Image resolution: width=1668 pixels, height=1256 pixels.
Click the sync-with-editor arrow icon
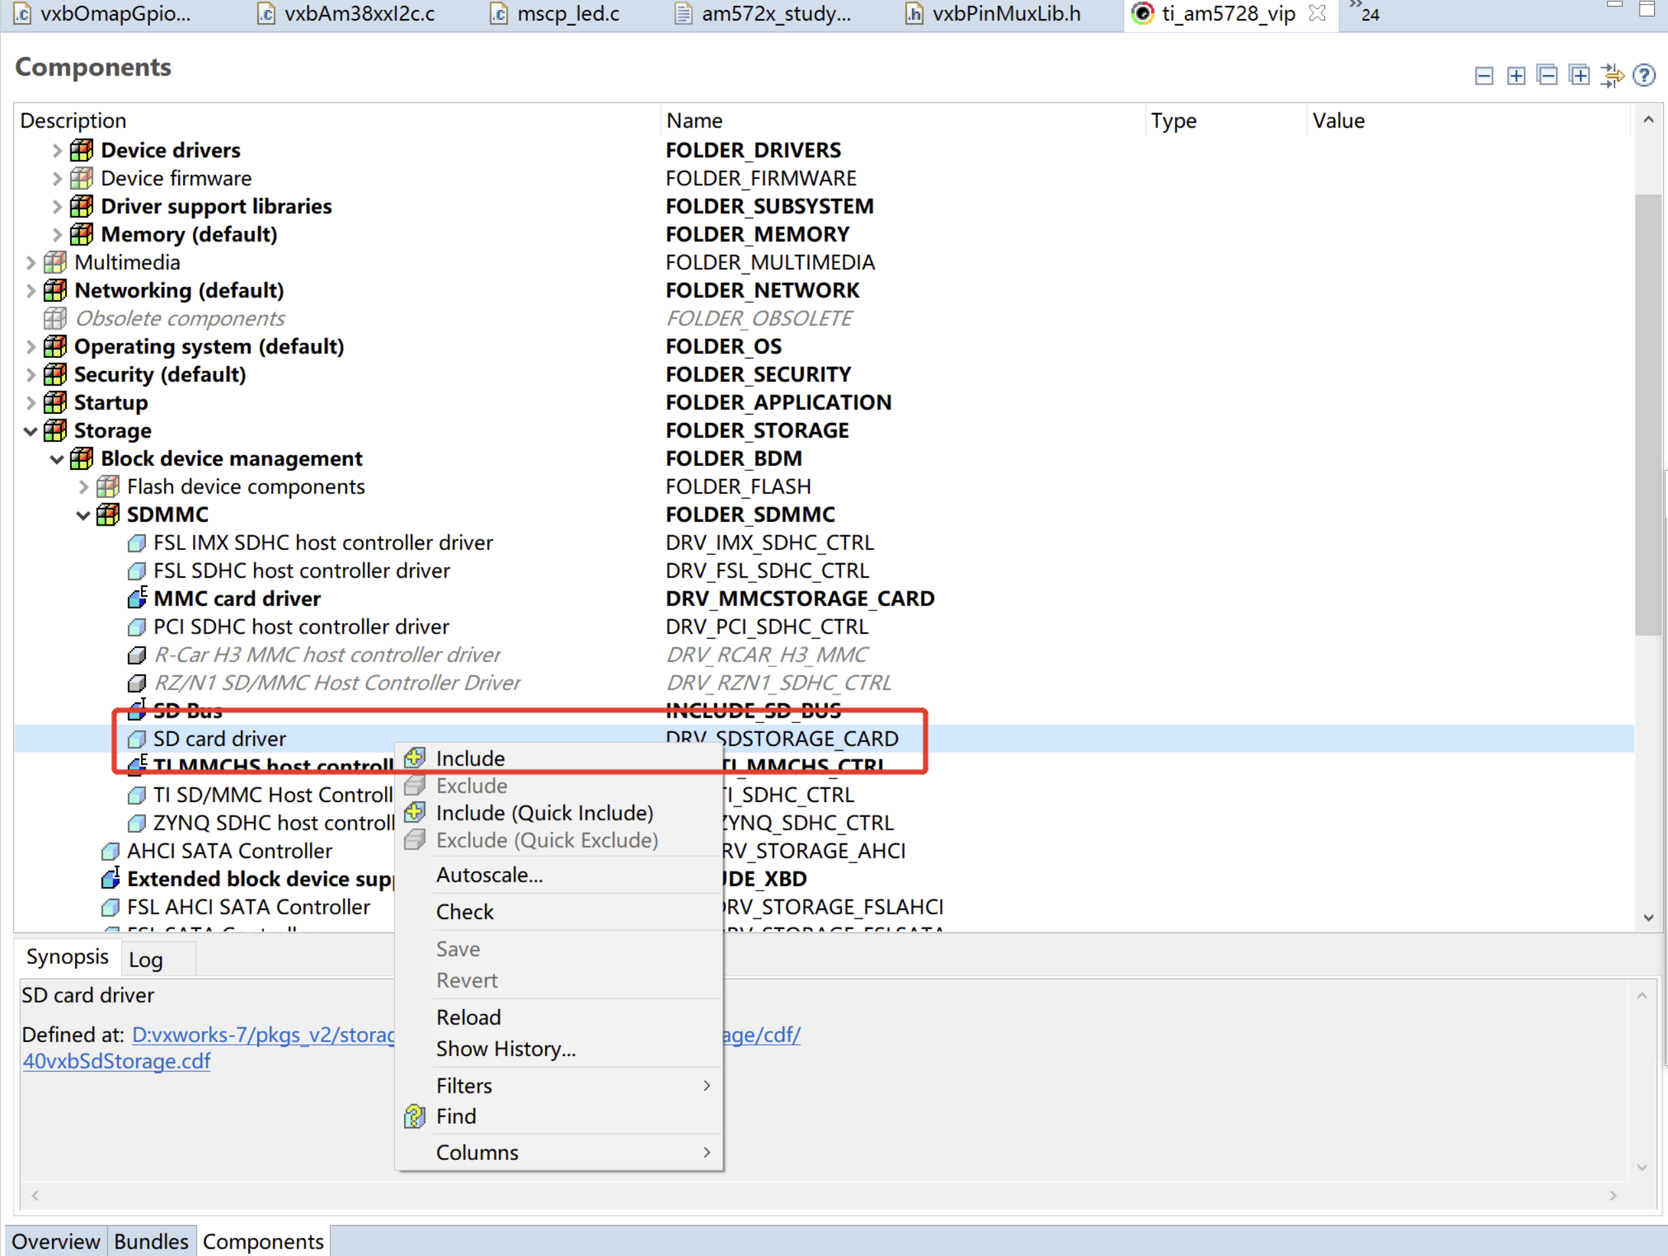1612,76
